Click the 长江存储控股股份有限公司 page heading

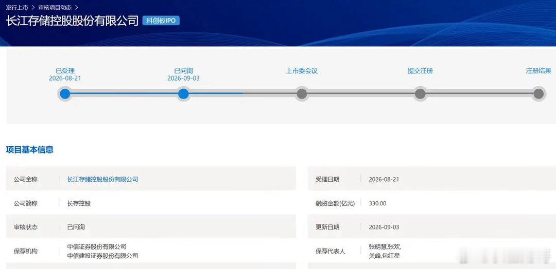(72, 21)
